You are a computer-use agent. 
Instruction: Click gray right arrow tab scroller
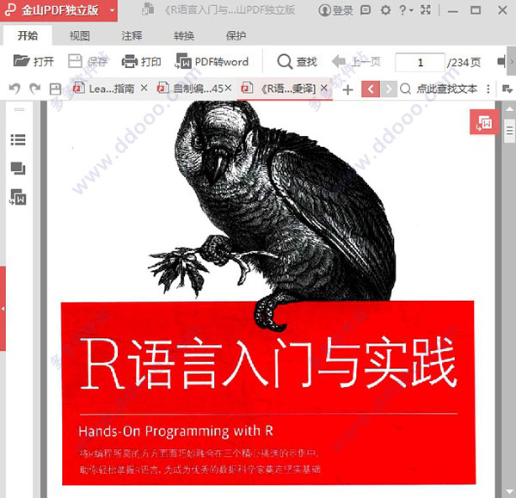pyautogui.click(x=389, y=89)
